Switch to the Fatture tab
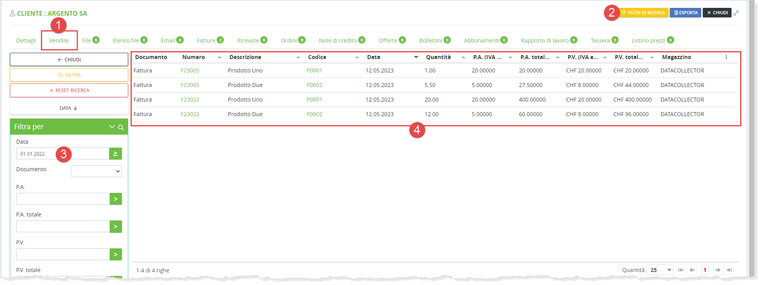This screenshot has width=761, height=285. 206,41
